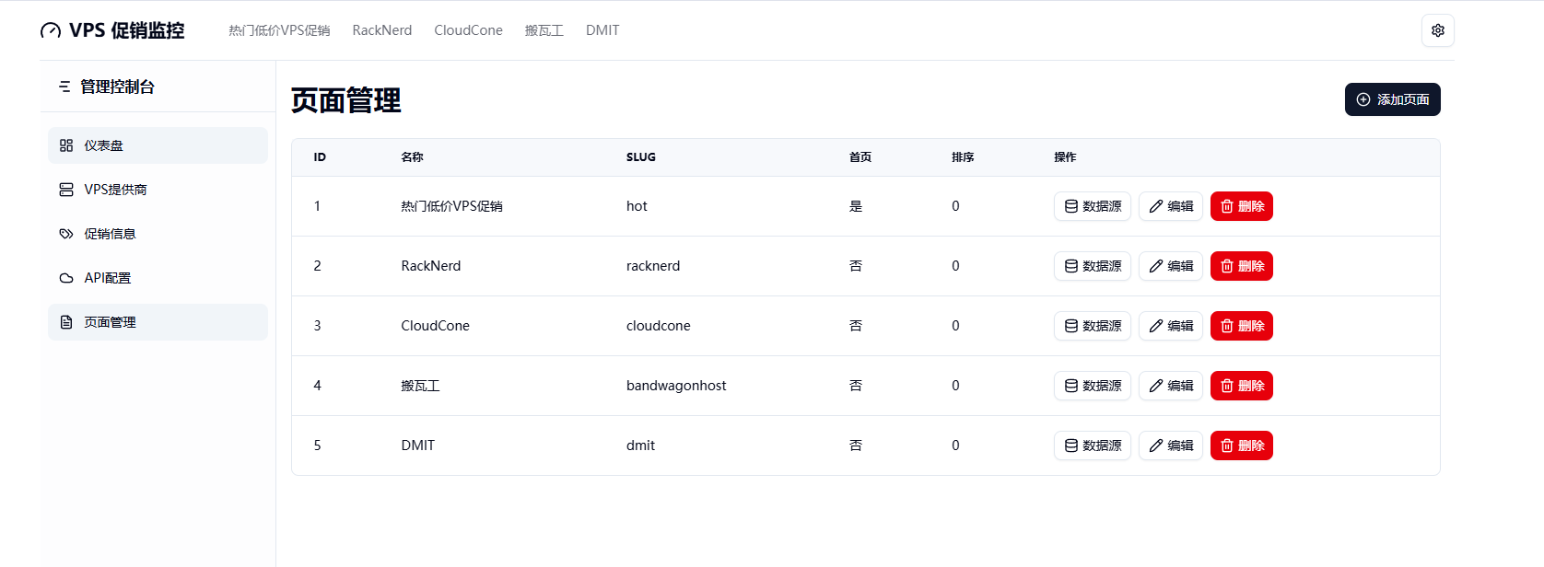This screenshot has height=567, width=1544.
Task: Go to 仪表盘 in sidebar
Action: click(158, 145)
